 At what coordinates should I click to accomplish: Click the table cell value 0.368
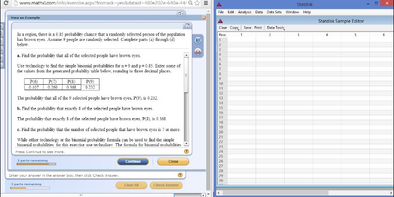tap(71, 88)
